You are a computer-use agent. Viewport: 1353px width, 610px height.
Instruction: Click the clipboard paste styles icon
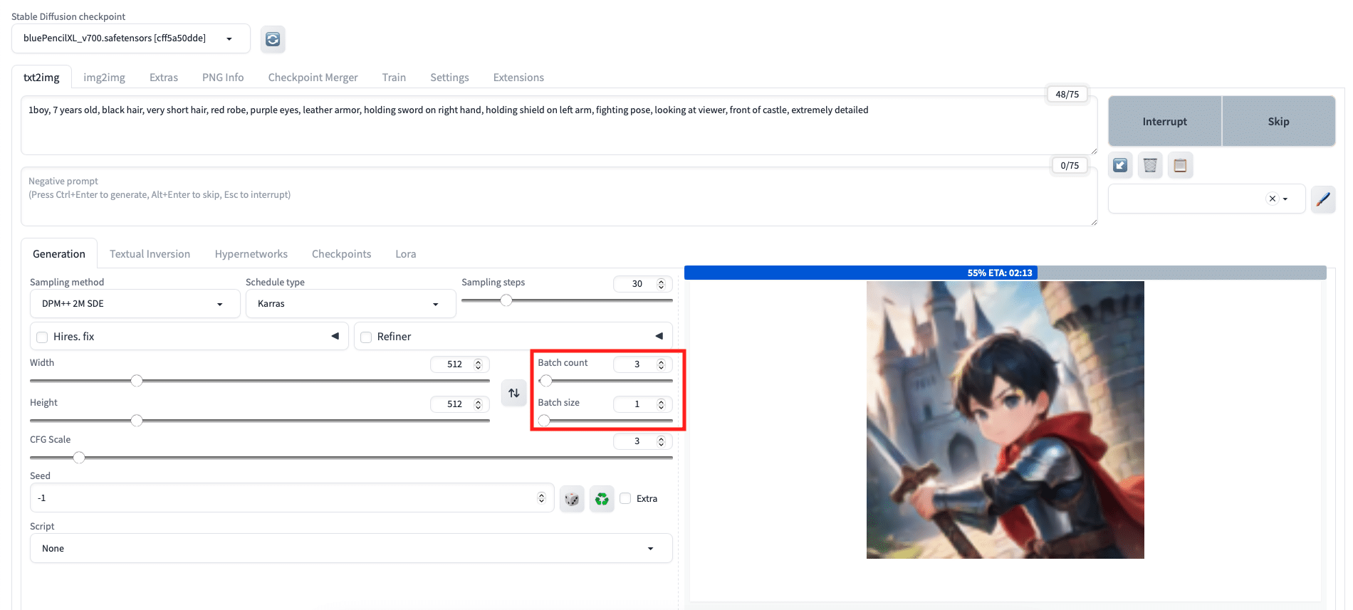tap(1180, 165)
